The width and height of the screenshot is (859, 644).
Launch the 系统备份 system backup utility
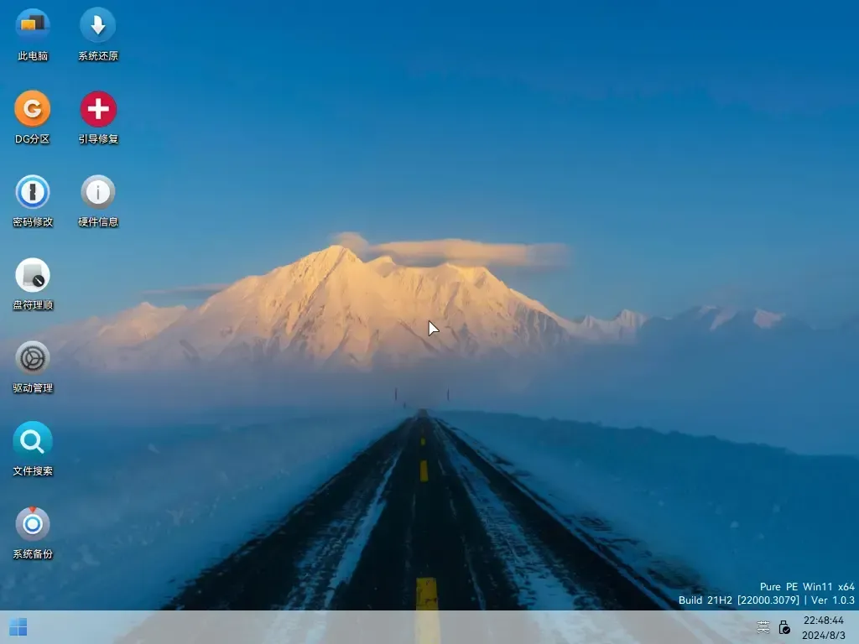(32, 524)
